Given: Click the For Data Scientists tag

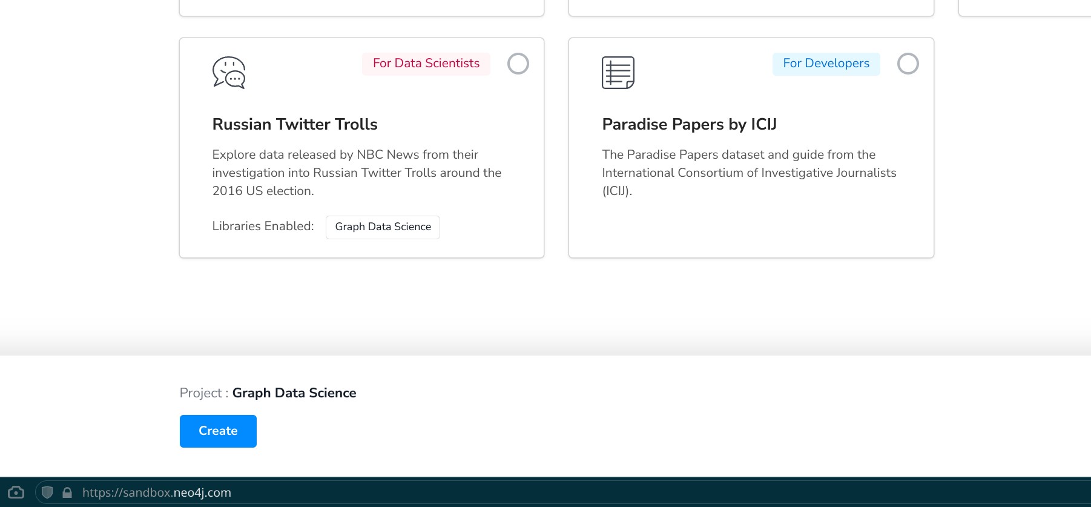Looking at the screenshot, I should point(426,64).
